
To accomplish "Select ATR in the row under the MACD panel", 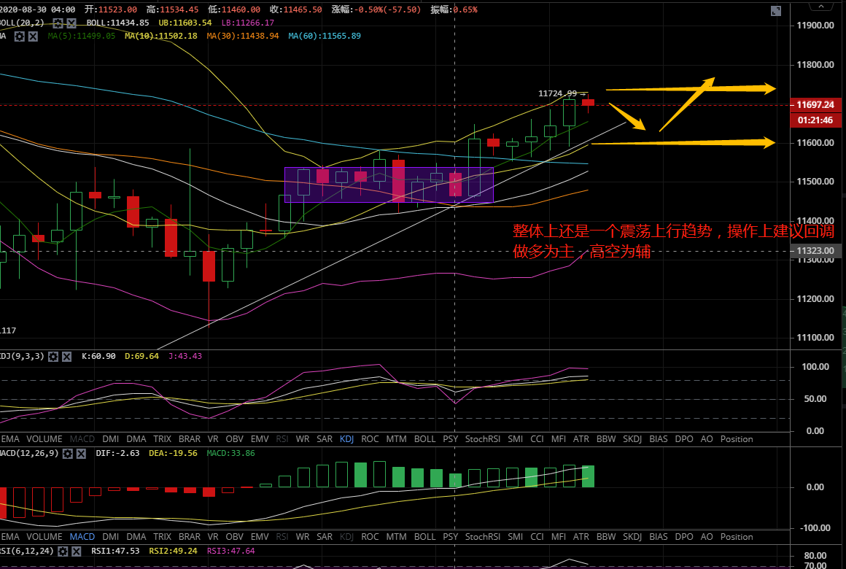I will [x=581, y=537].
